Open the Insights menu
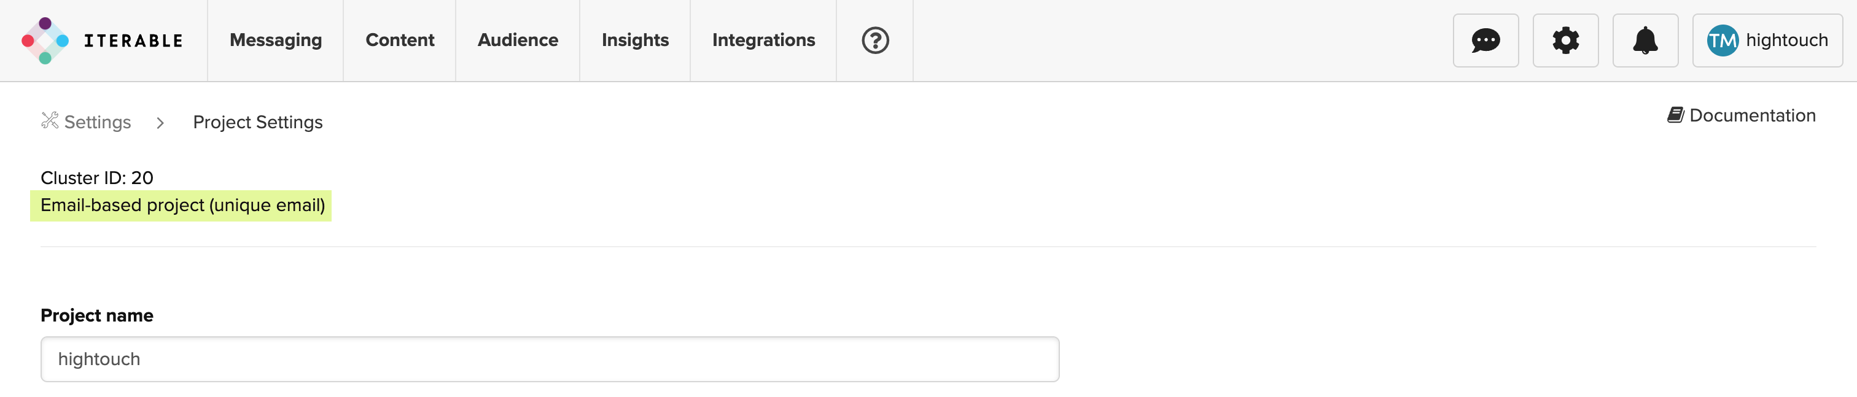Viewport: 1857px width, 397px height. coord(635,40)
